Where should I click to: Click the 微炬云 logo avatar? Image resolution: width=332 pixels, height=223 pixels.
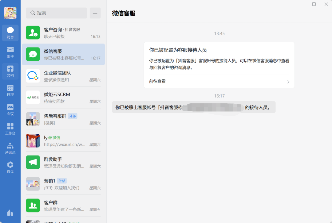(33, 97)
